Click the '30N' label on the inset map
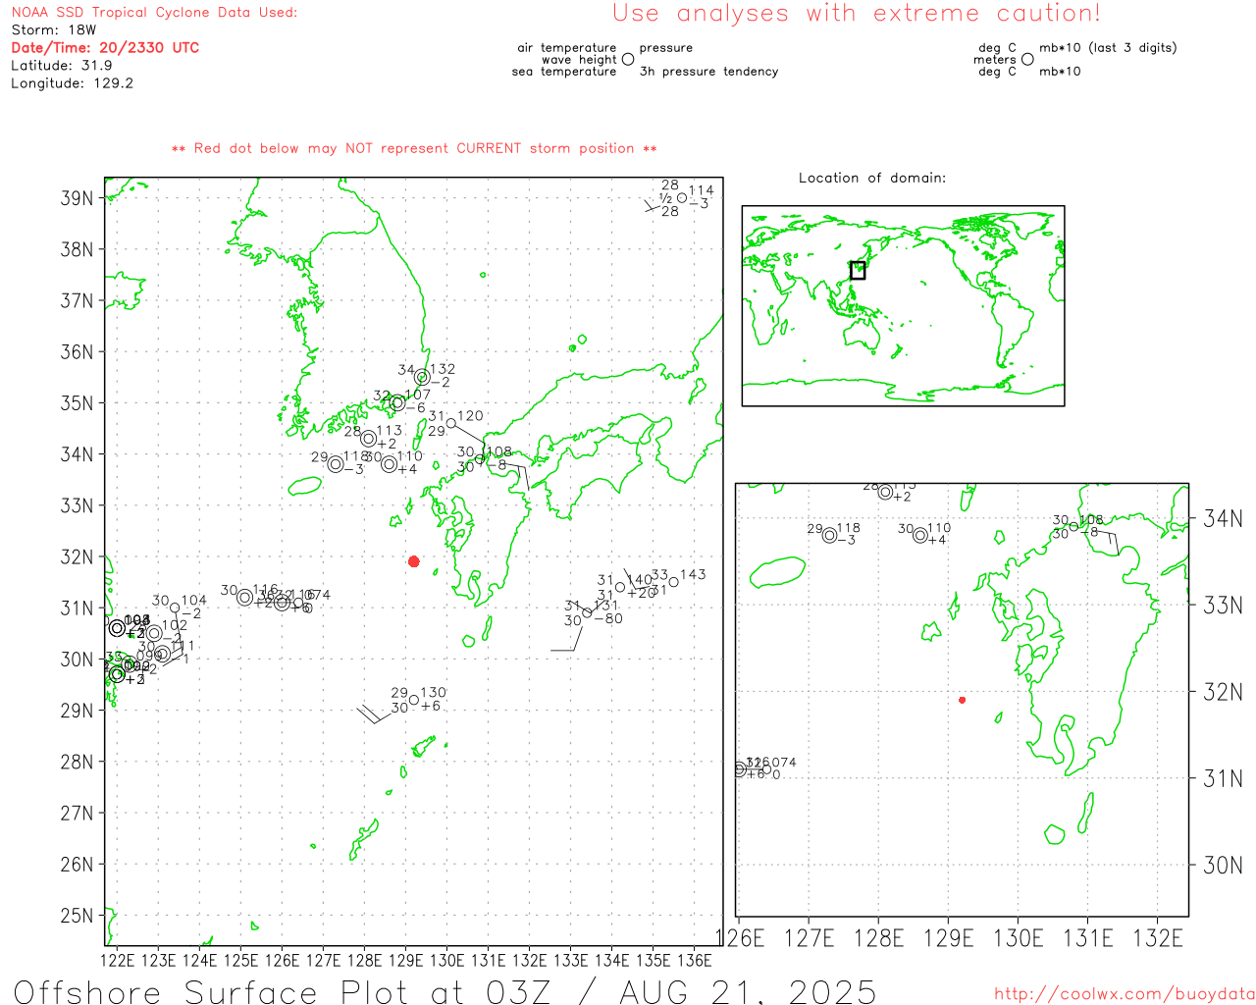This screenshot has width=1256, height=1005. (1223, 865)
